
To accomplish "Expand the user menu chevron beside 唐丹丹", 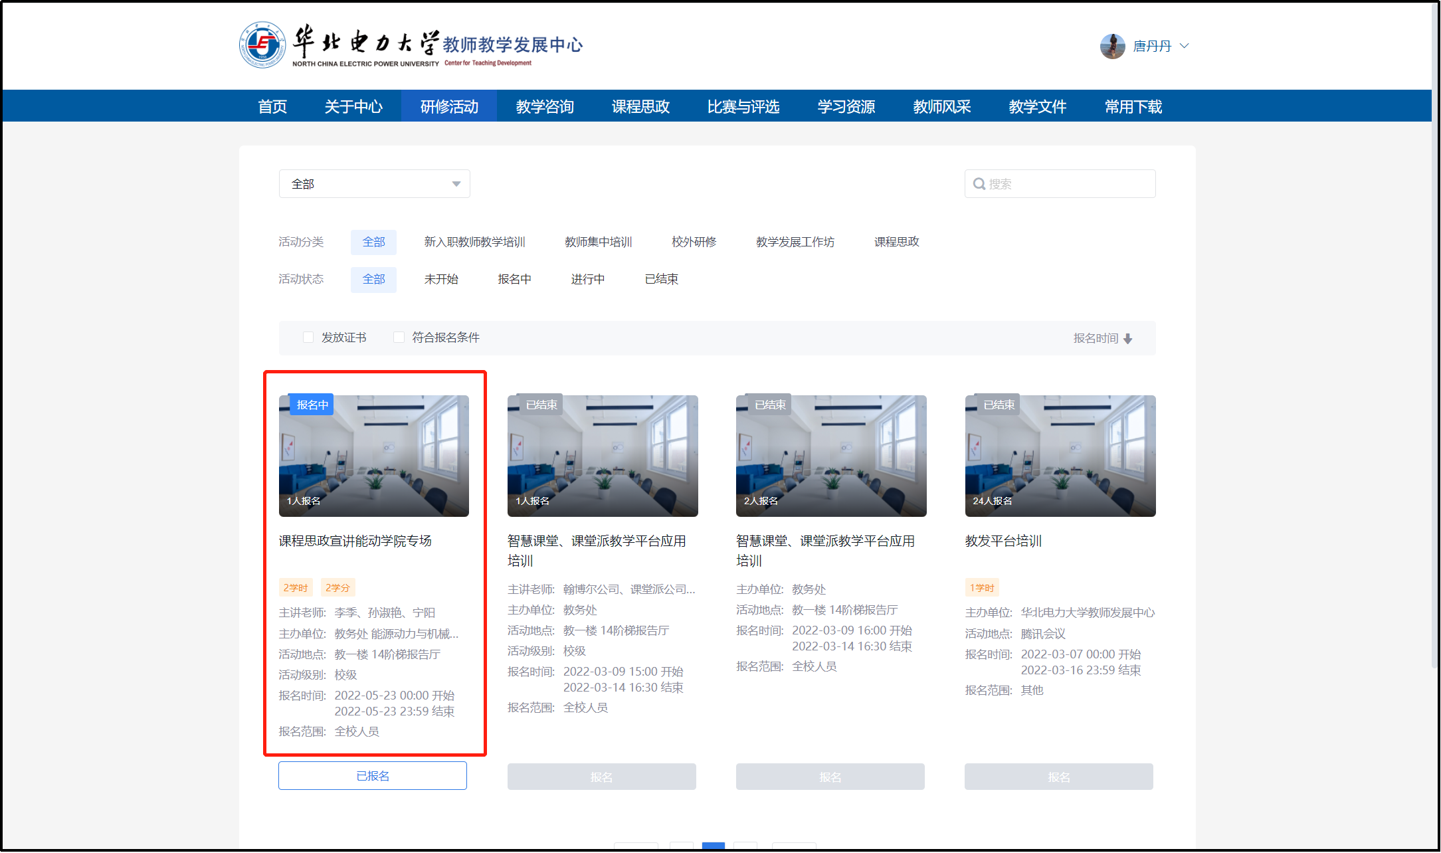I will [1184, 46].
